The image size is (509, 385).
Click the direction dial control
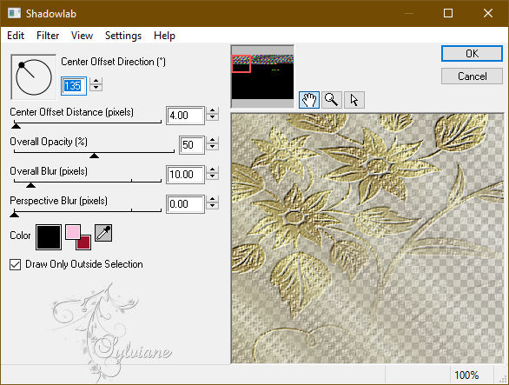coord(33,76)
